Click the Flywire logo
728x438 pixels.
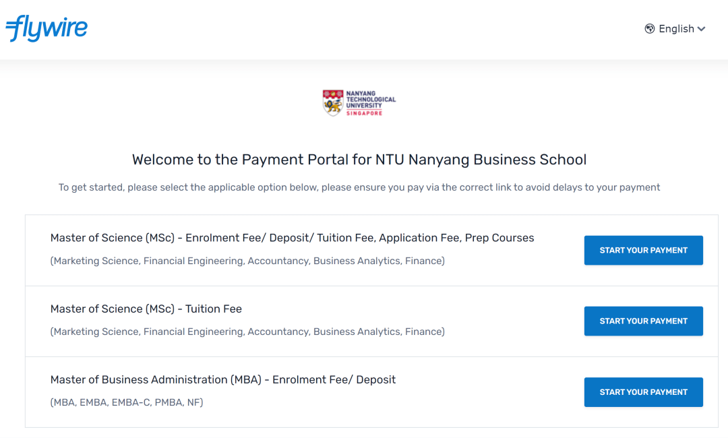tap(47, 28)
